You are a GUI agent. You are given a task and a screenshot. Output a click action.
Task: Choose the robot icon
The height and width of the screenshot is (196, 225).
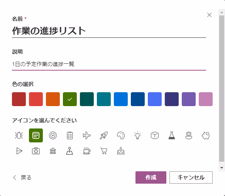189,135
